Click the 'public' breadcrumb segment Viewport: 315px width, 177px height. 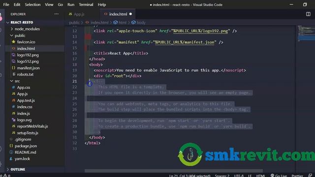pos(74,23)
